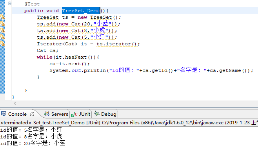This screenshot has width=258, height=147.
Task: Close the Console view with its X
Action: (32, 114)
